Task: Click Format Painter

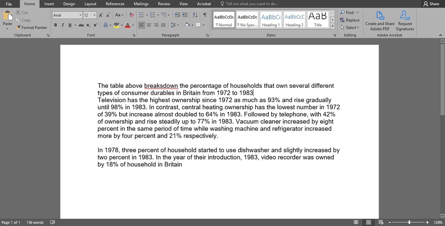Action: coord(32,27)
